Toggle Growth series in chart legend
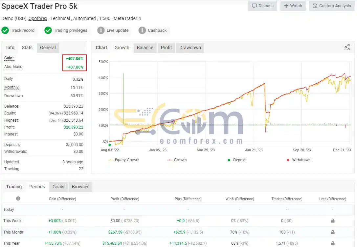Viewport: 357px width, 247px height. click(x=177, y=160)
